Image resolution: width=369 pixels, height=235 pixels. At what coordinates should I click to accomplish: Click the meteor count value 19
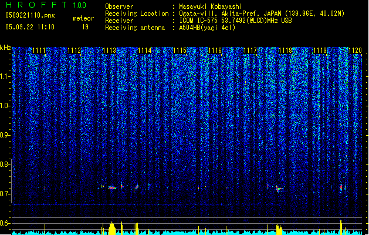pyautogui.click(x=85, y=27)
